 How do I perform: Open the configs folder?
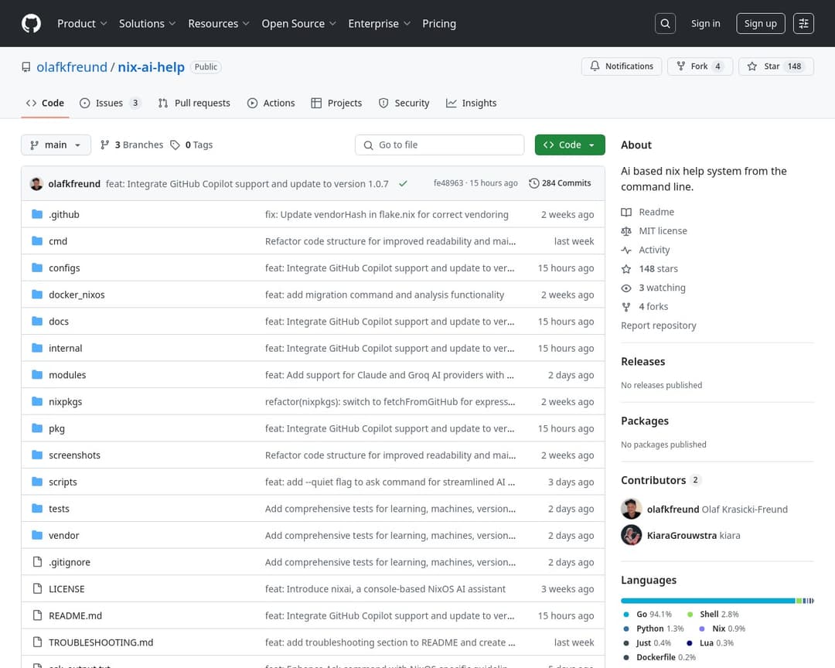[x=64, y=268]
